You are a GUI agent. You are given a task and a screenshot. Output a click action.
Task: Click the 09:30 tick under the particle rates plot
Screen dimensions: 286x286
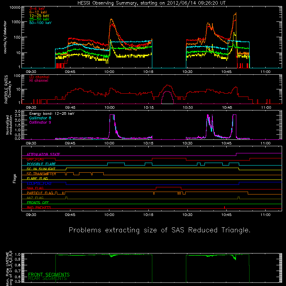[x=31, y=108]
